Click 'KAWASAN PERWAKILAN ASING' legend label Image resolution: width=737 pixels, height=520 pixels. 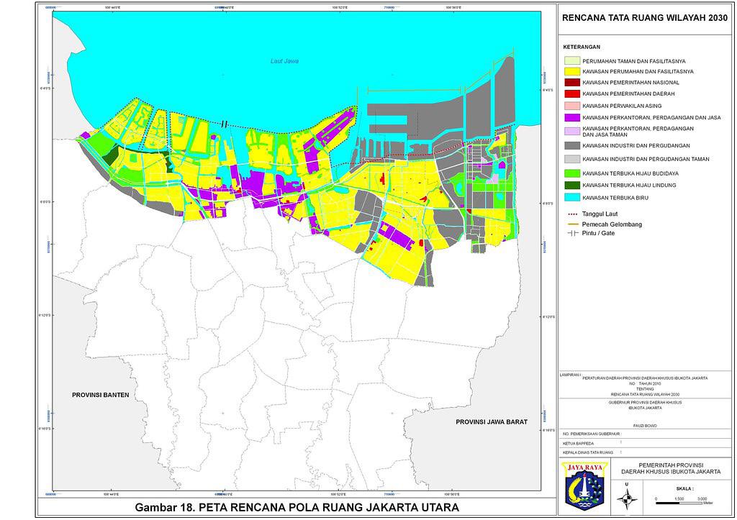click(x=622, y=106)
